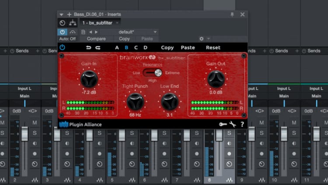328x185 pixels.
Task: Toggle the blue power button in the plugin header
Action: (x=63, y=32)
